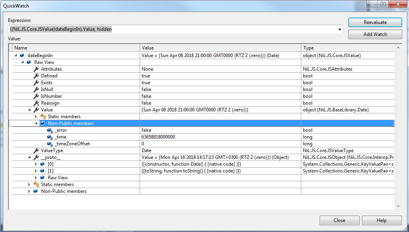Select the object icon beside dateBeginIn
Image resolution: width=409 pixels, height=232 pixels.
click(22, 56)
